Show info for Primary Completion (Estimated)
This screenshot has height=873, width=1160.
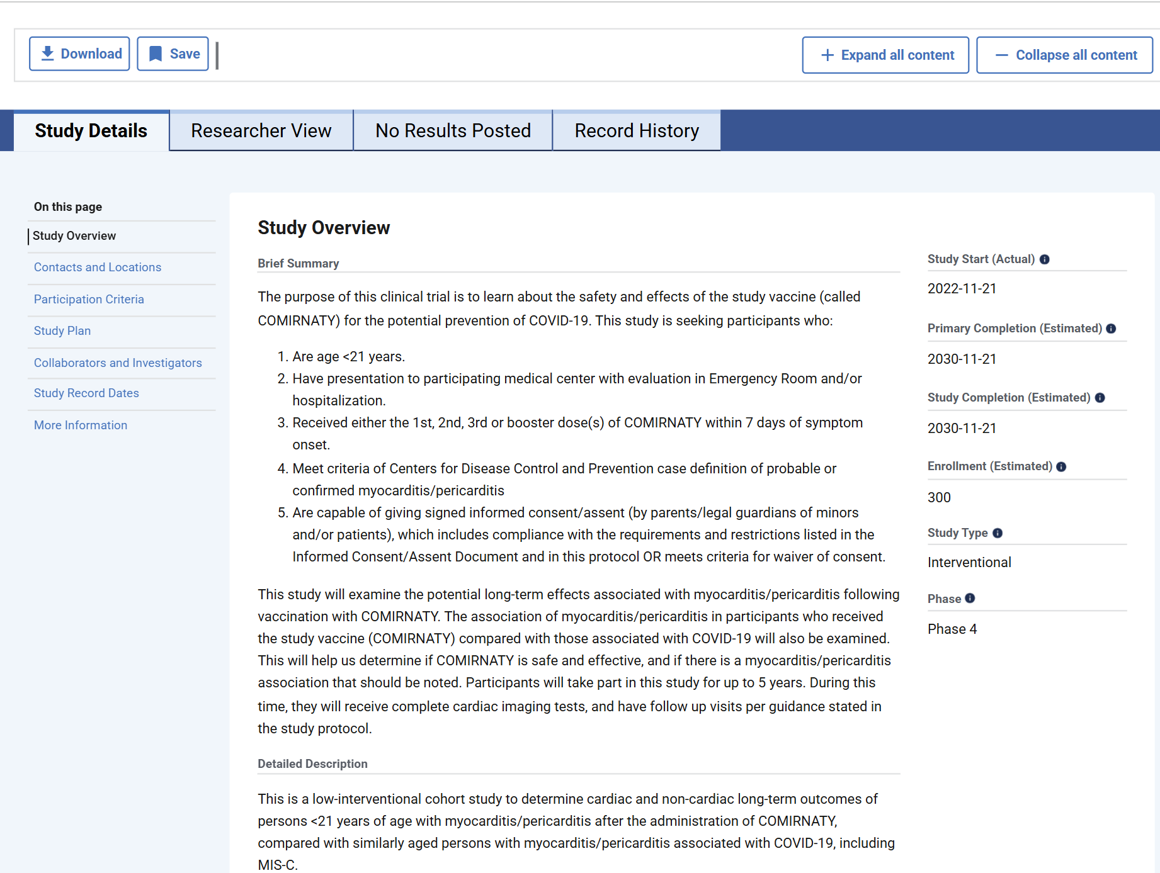[x=1111, y=329]
